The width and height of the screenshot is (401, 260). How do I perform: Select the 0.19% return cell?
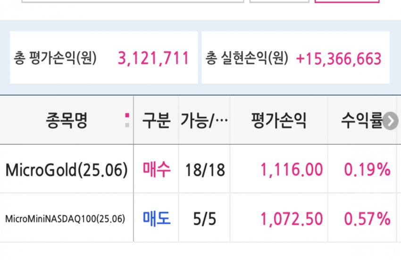click(367, 170)
